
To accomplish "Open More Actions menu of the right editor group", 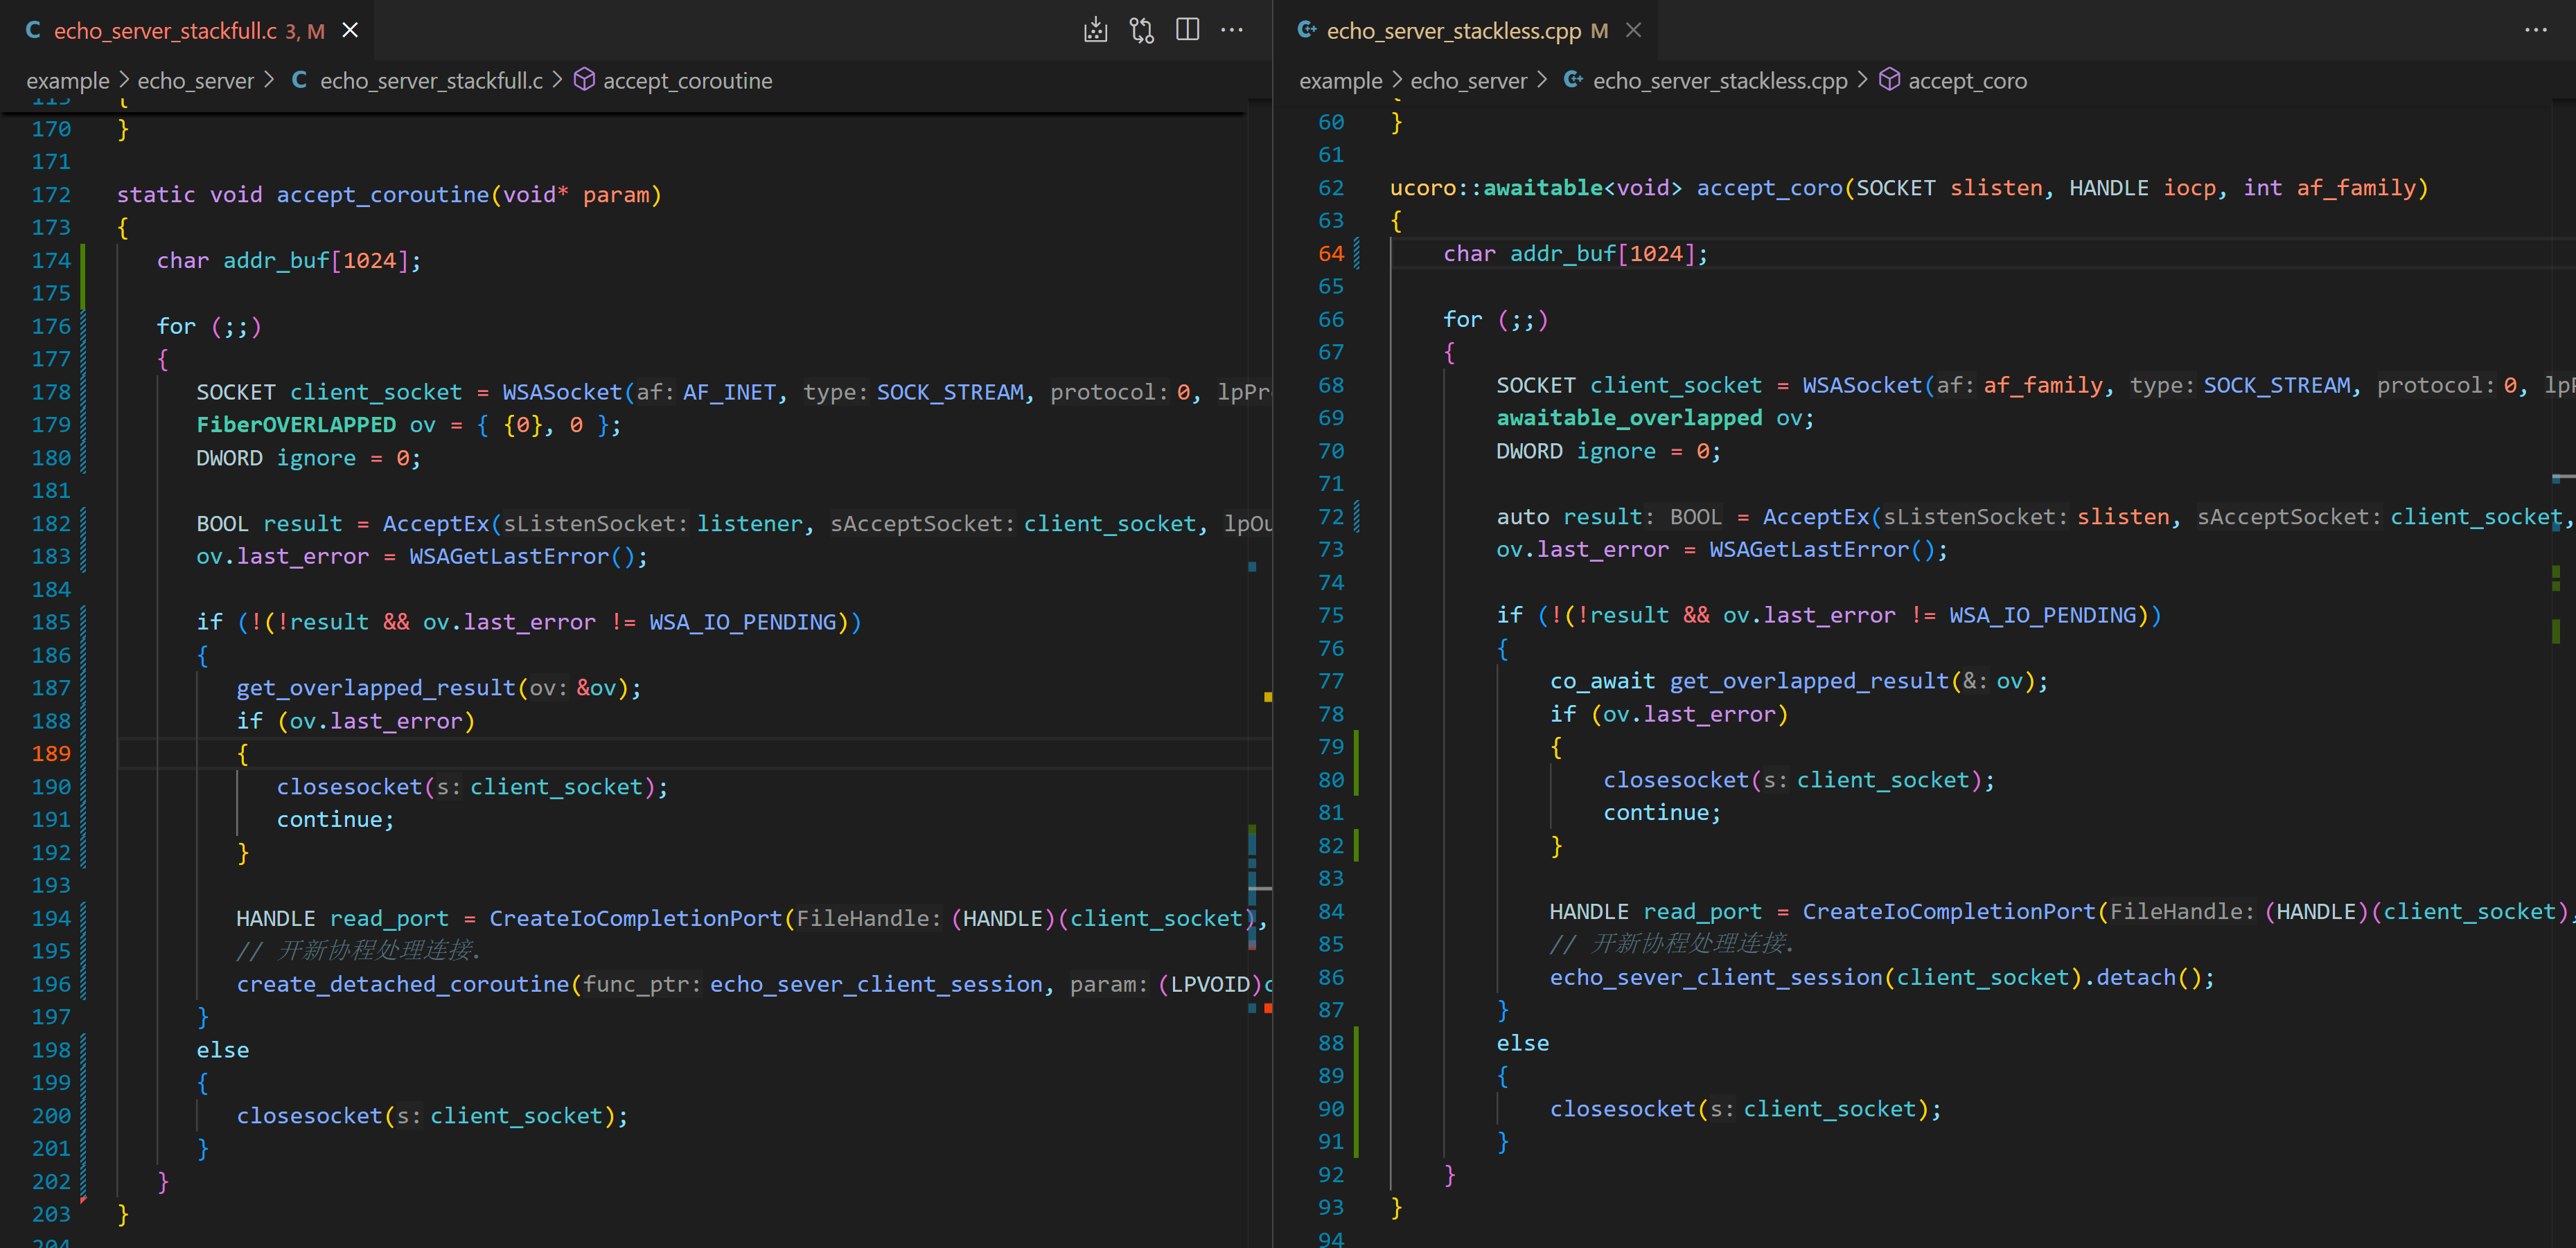I will click(x=2536, y=30).
